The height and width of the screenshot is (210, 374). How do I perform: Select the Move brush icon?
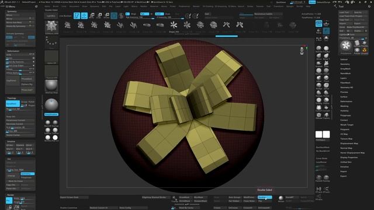point(318,56)
